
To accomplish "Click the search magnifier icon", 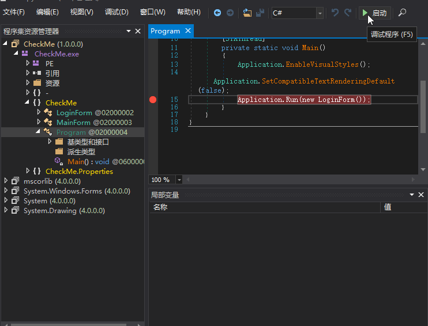I will pyautogui.click(x=402, y=13).
